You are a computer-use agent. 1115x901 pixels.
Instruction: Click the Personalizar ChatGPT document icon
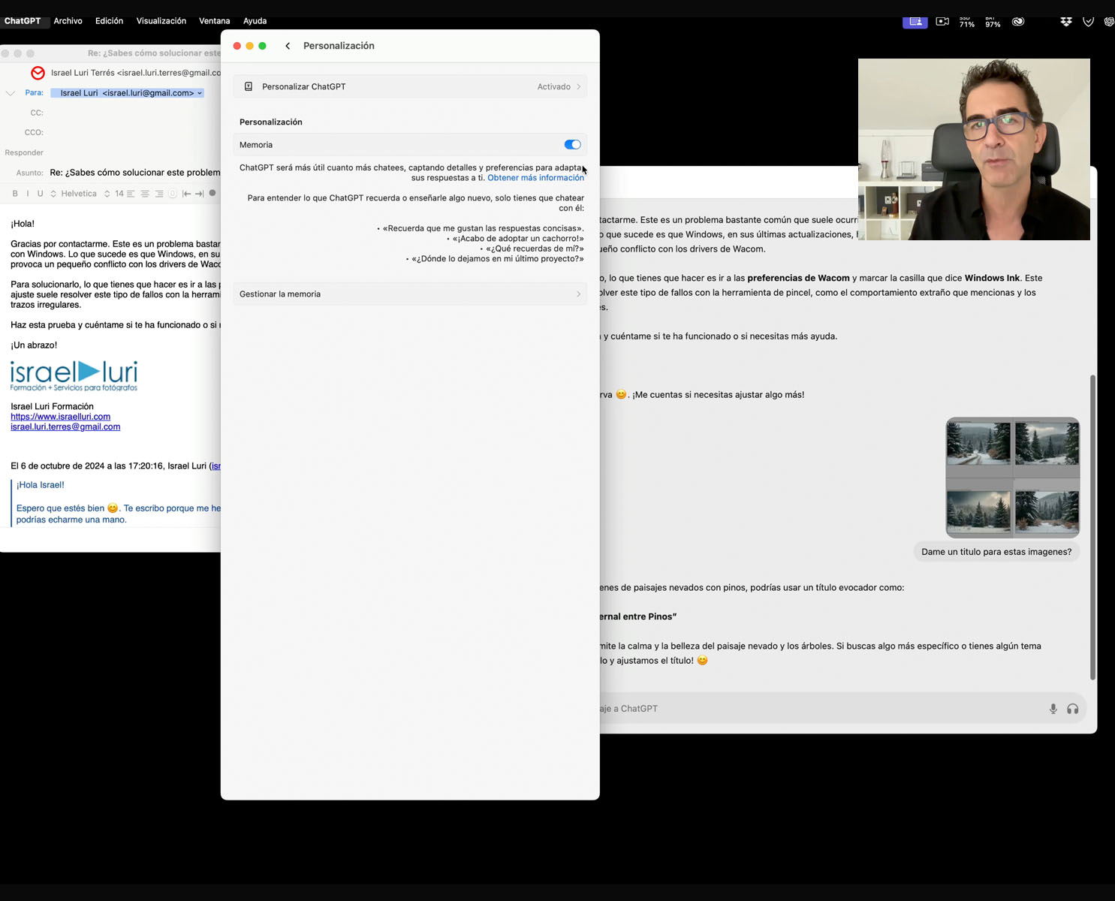[249, 86]
